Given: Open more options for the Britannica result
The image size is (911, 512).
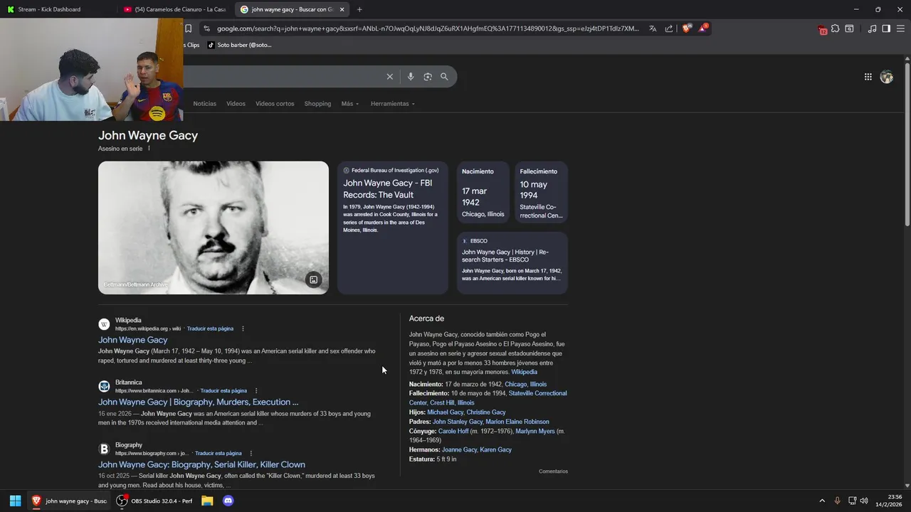Looking at the screenshot, I should [x=256, y=390].
